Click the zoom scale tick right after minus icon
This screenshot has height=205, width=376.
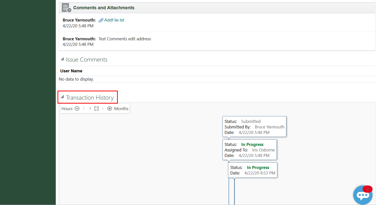(84, 109)
